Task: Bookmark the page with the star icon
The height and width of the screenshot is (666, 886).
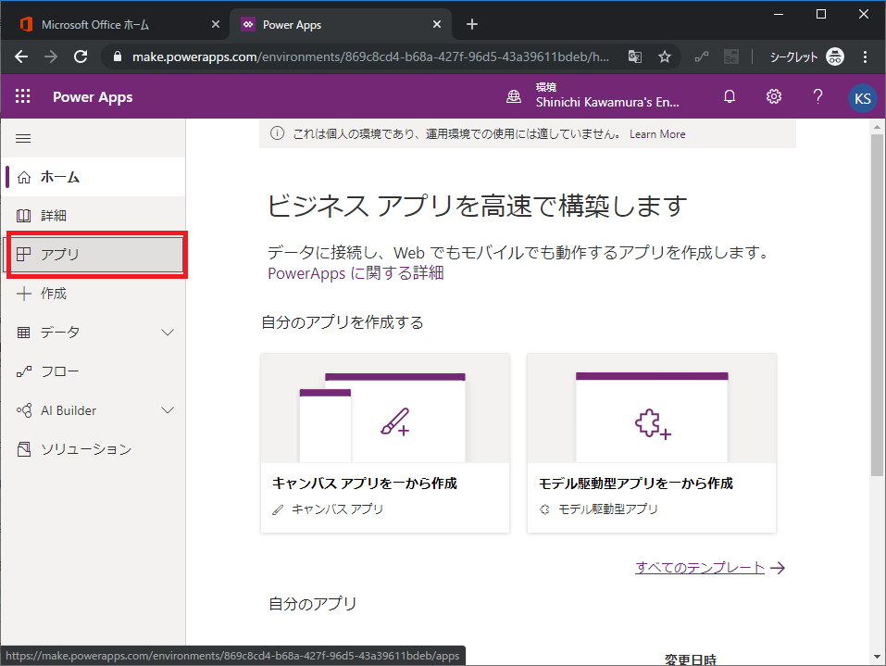Action: pos(665,57)
